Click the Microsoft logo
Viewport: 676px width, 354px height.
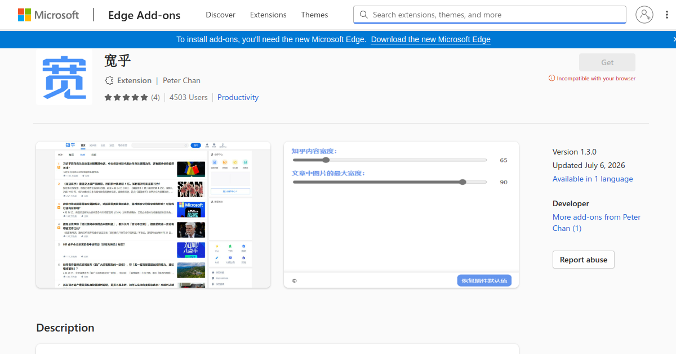[48, 15]
